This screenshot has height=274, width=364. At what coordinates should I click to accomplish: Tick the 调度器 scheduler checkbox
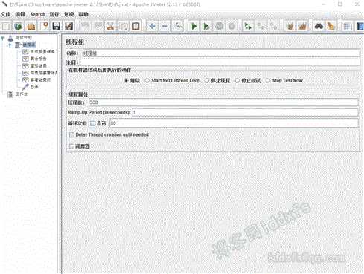coord(71,146)
